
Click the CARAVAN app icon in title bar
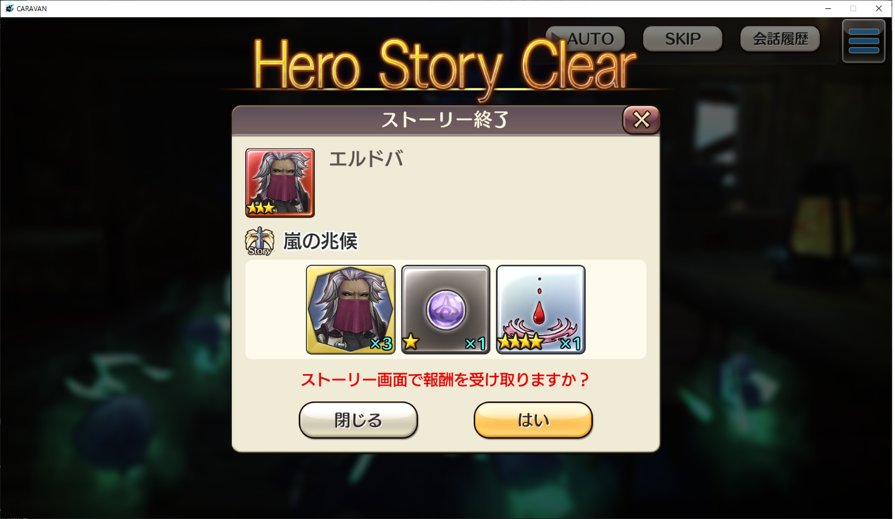click(9, 8)
